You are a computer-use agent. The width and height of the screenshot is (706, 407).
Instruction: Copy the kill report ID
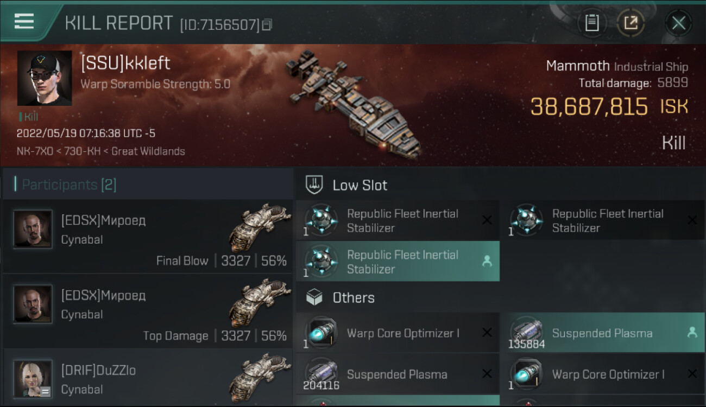[x=267, y=24]
